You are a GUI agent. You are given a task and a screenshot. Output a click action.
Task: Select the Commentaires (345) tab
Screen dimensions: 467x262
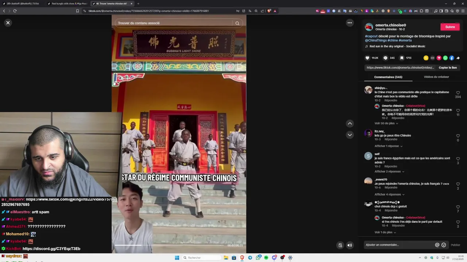click(388, 77)
